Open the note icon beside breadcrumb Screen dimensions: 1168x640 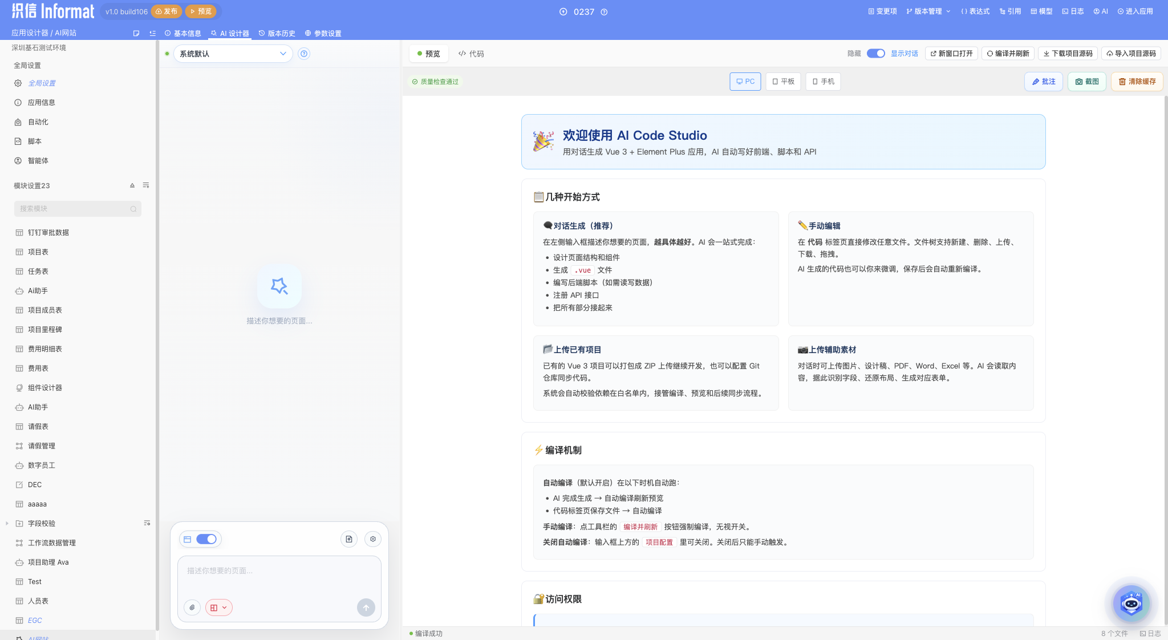tap(136, 34)
